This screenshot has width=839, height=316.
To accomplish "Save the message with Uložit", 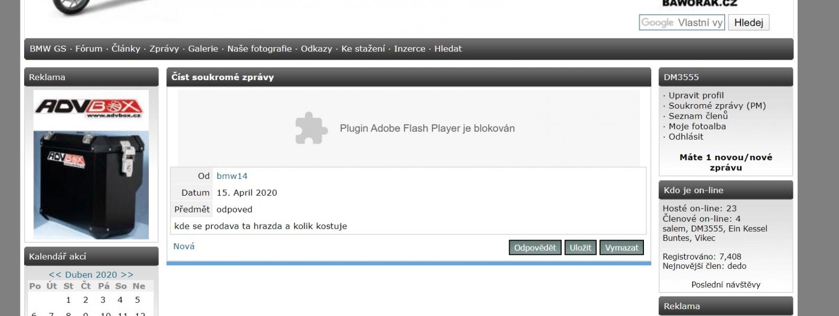I will click(580, 247).
